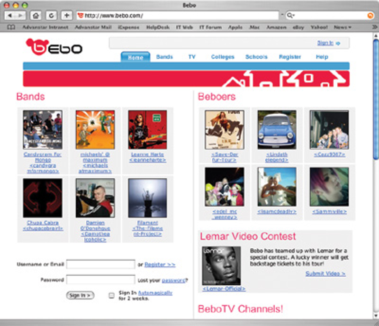Open the Chupa Cabra red arrows thumbnail

[43, 198]
